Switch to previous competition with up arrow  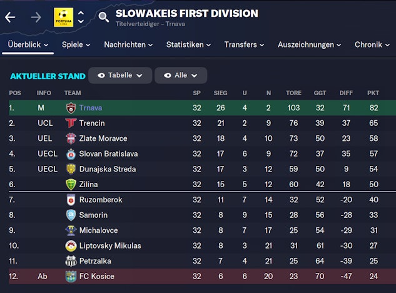click(81, 12)
